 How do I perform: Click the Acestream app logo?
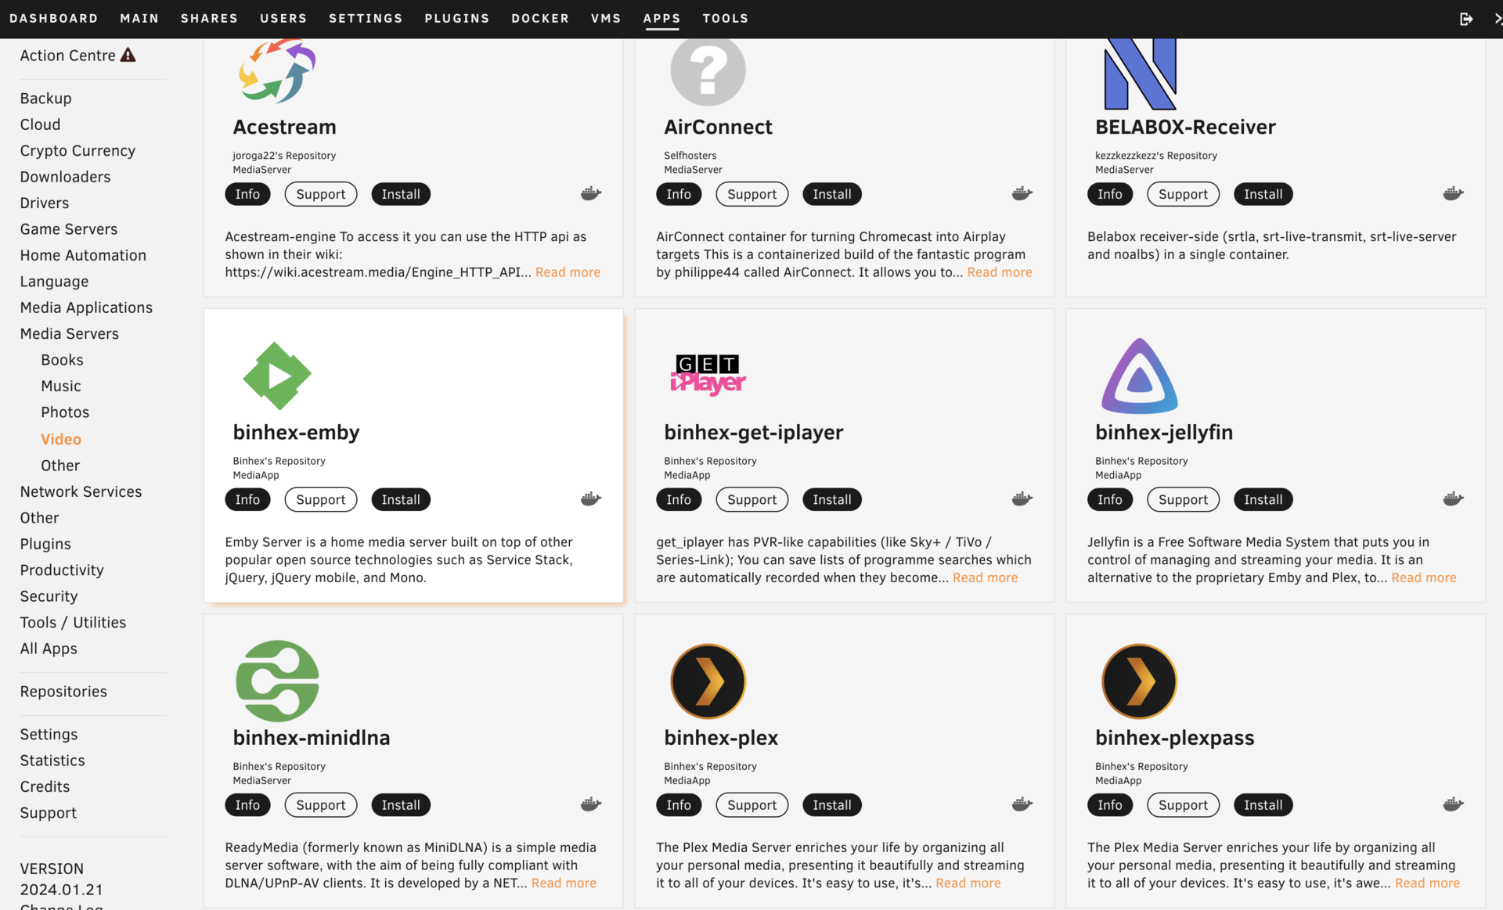[x=277, y=71]
